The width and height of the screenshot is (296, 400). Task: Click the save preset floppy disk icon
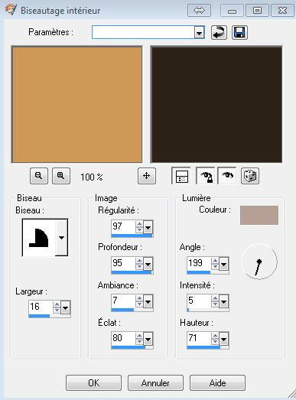point(239,32)
